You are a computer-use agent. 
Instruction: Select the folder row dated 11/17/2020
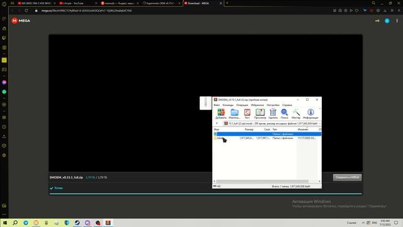click(x=267, y=138)
